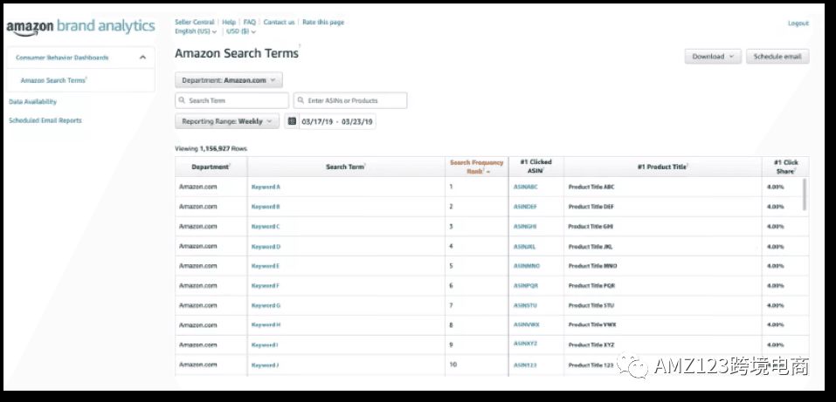Open Scheduled Email Reports in sidebar

pos(45,120)
